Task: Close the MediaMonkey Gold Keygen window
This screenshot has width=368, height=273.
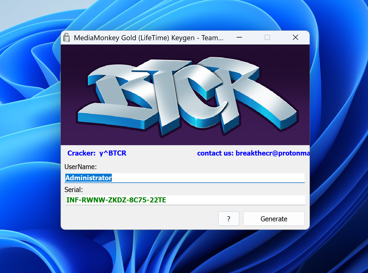Action: [295, 38]
